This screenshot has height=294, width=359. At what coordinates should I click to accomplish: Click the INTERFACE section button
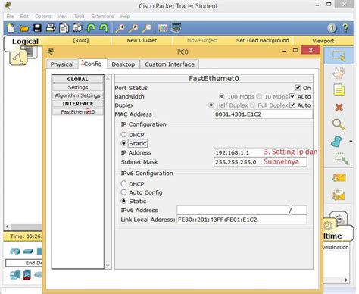(x=78, y=104)
